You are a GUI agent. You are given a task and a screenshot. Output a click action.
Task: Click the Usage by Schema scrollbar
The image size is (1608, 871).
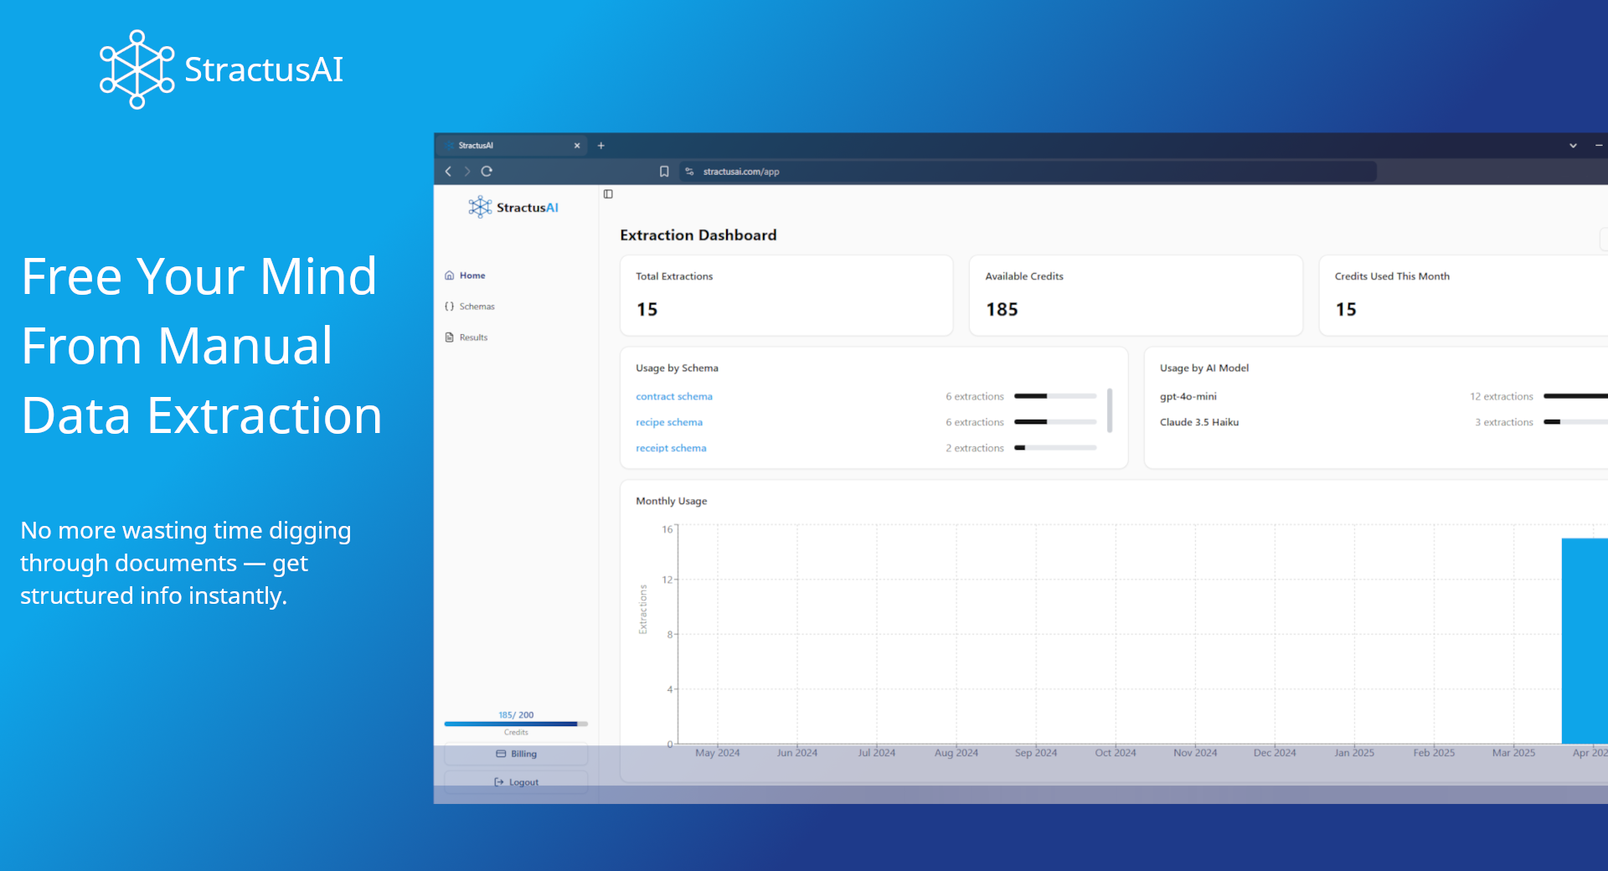coord(1110,410)
